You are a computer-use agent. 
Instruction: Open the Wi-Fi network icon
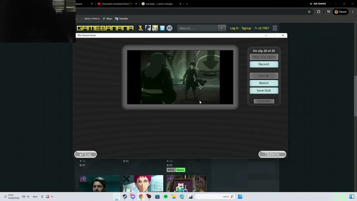point(28,197)
